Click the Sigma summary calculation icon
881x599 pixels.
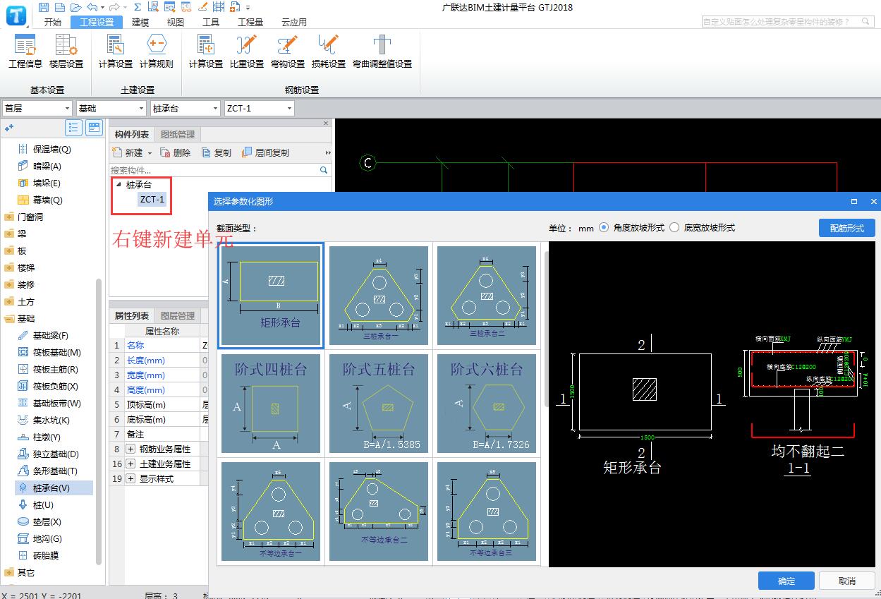click(137, 7)
